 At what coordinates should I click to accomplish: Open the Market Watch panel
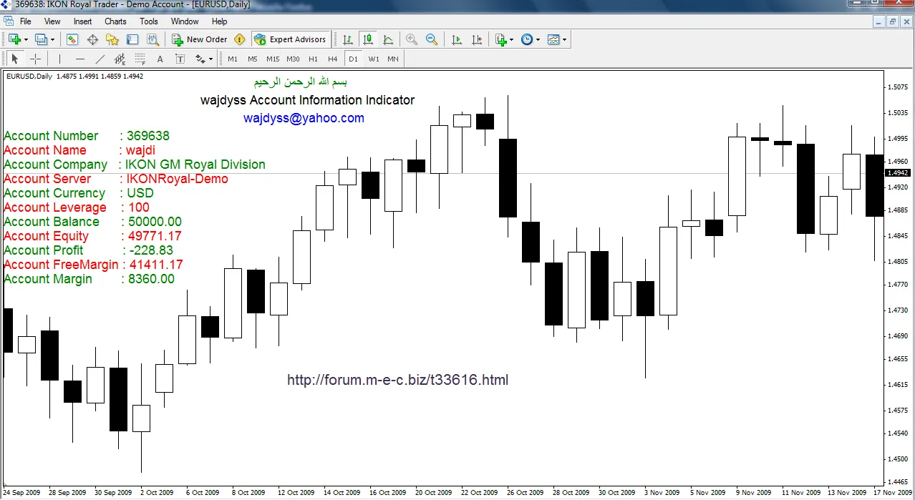pos(72,39)
